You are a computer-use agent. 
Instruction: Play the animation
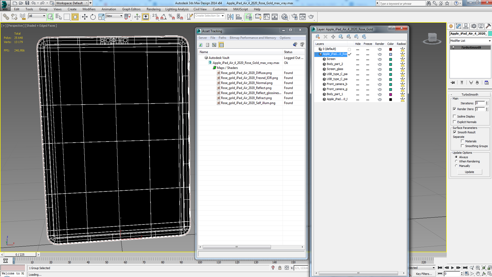click(x=453, y=268)
